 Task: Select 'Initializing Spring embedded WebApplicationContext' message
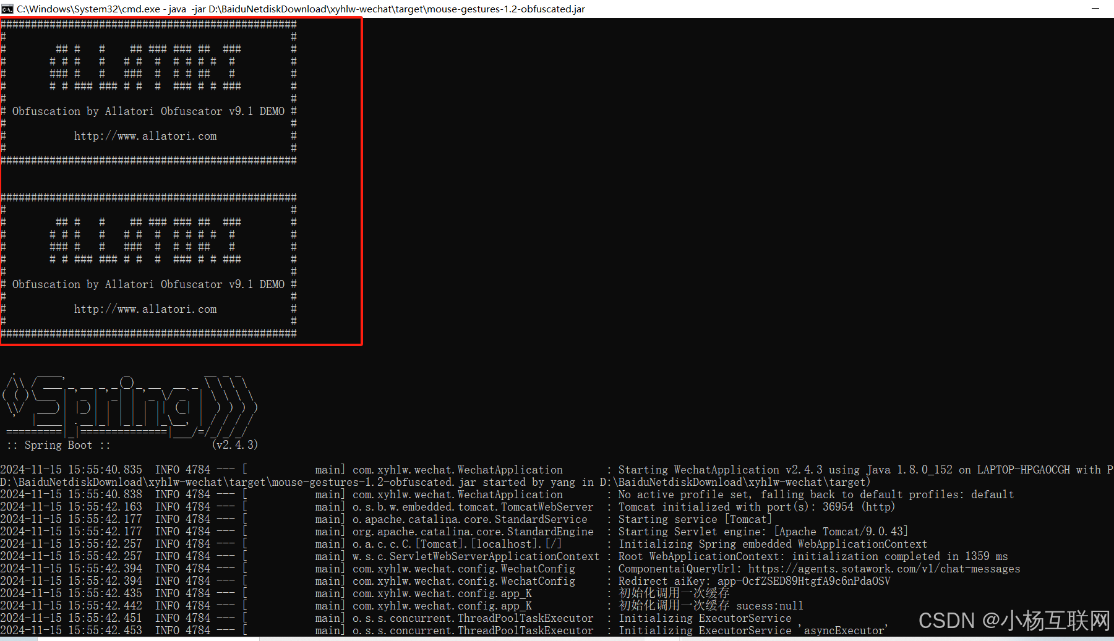[773, 544]
